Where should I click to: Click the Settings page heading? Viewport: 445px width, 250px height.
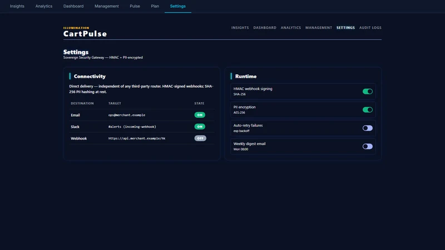tap(76, 52)
